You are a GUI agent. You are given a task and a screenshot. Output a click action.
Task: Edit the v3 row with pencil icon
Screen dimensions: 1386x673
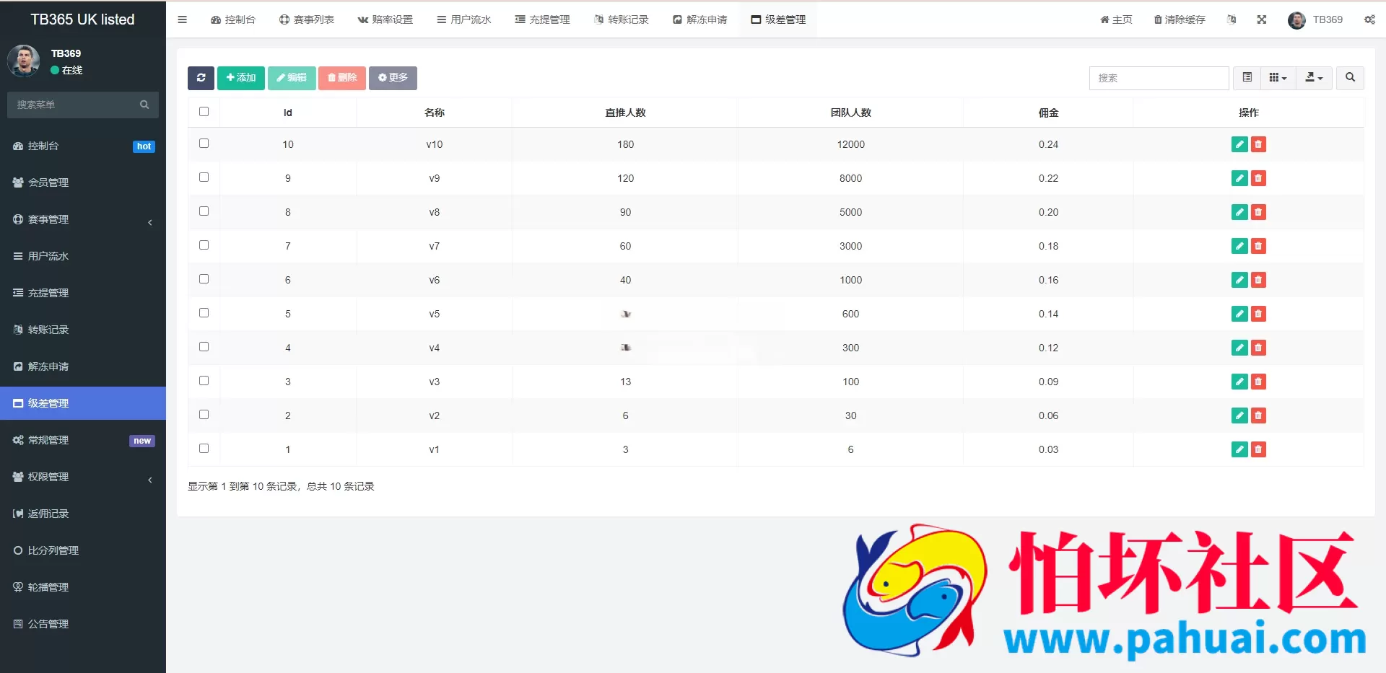pyautogui.click(x=1239, y=382)
